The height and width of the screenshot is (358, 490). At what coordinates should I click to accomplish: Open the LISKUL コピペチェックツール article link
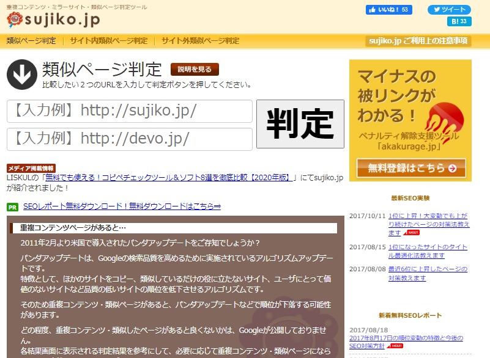(169, 178)
